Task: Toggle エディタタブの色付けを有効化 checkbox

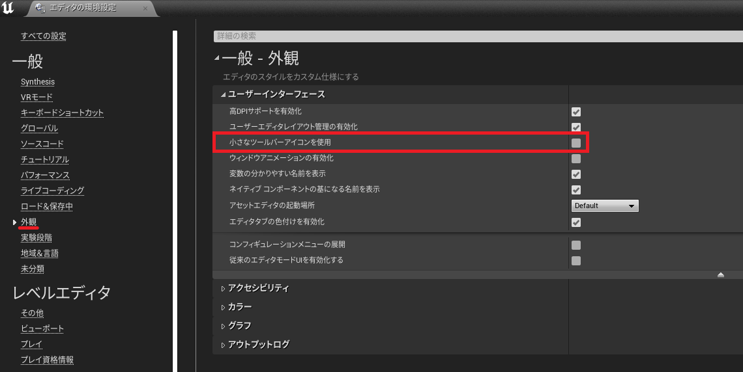Action: pos(576,222)
